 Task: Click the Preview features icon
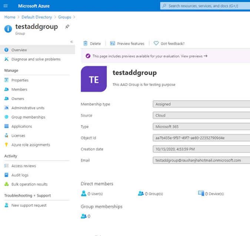coord(113,43)
